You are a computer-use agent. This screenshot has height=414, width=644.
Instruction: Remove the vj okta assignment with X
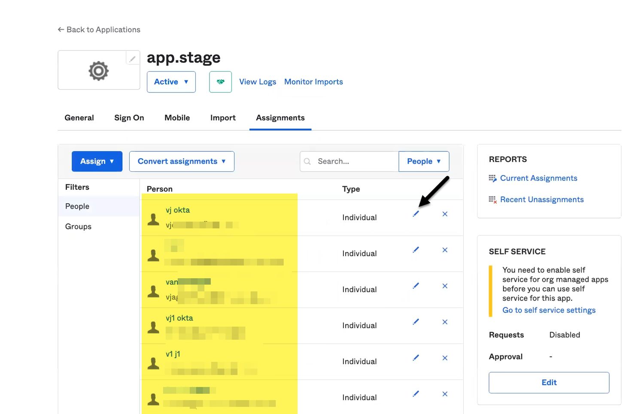pos(445,214)
